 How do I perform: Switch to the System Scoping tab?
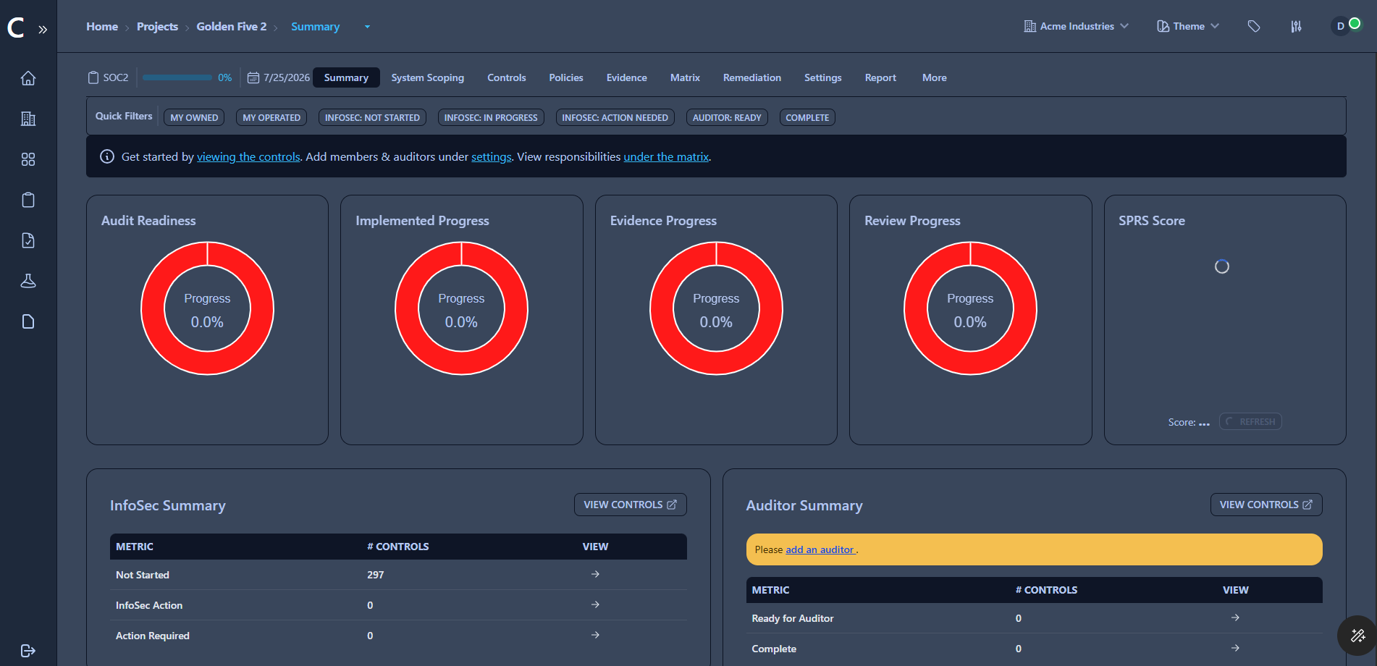point(428,77)
